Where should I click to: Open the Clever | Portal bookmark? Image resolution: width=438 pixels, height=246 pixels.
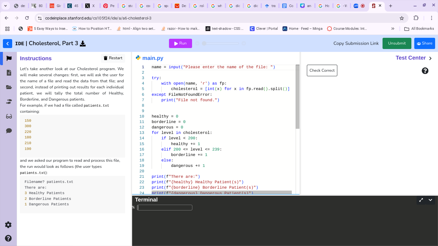[264, 29]
